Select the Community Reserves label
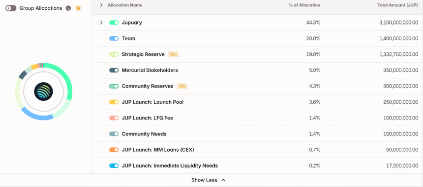The height and width of the screenshot is (187, 423). pyautogui.click(x=147, y=86)
